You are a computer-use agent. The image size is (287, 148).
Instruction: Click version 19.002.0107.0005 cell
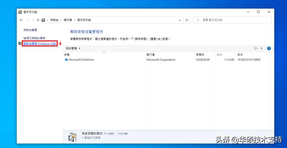click(x=249, y=60)
